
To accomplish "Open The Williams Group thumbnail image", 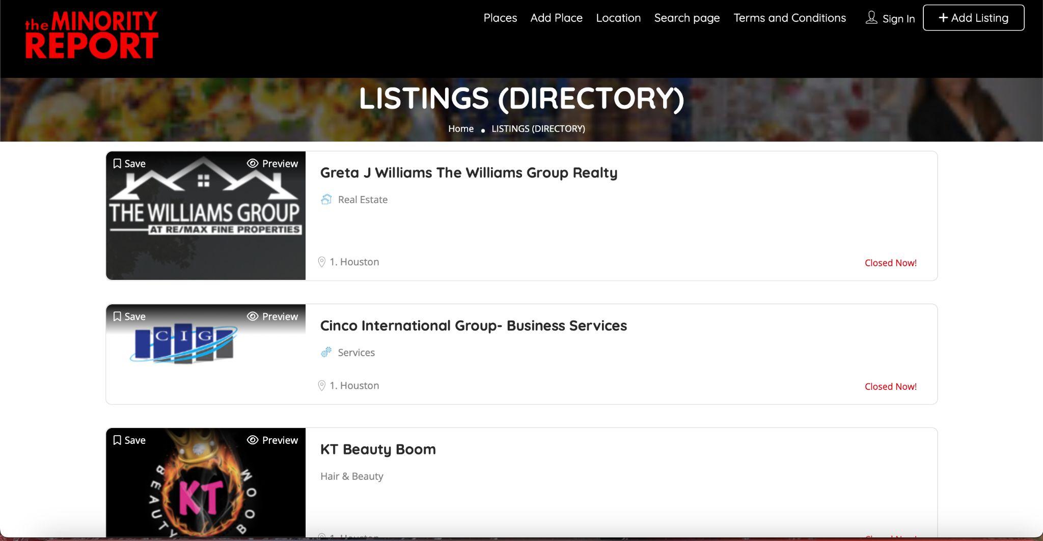I will [x=206, y=216].
